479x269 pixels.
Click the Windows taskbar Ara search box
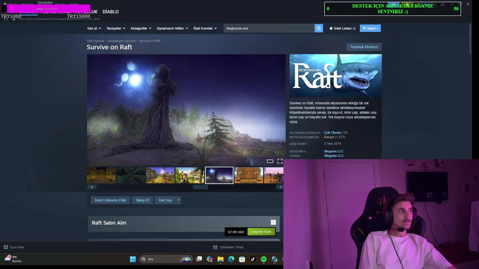click(x=165, y=259)
